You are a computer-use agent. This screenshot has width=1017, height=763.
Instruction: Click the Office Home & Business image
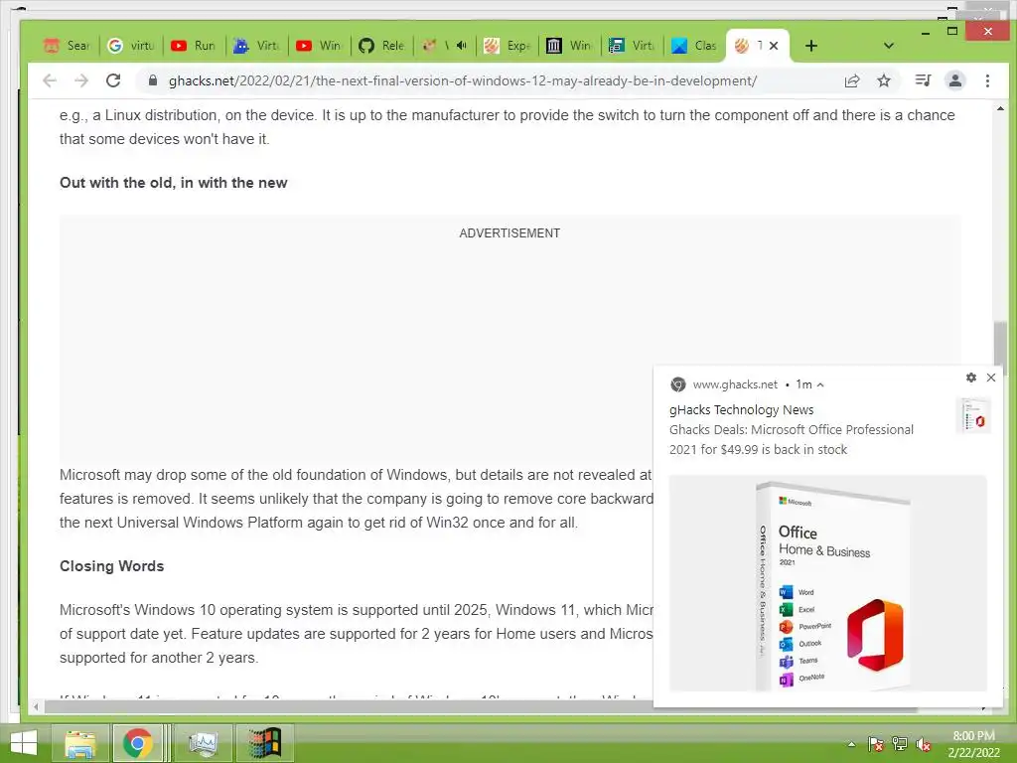pos(827,583)
